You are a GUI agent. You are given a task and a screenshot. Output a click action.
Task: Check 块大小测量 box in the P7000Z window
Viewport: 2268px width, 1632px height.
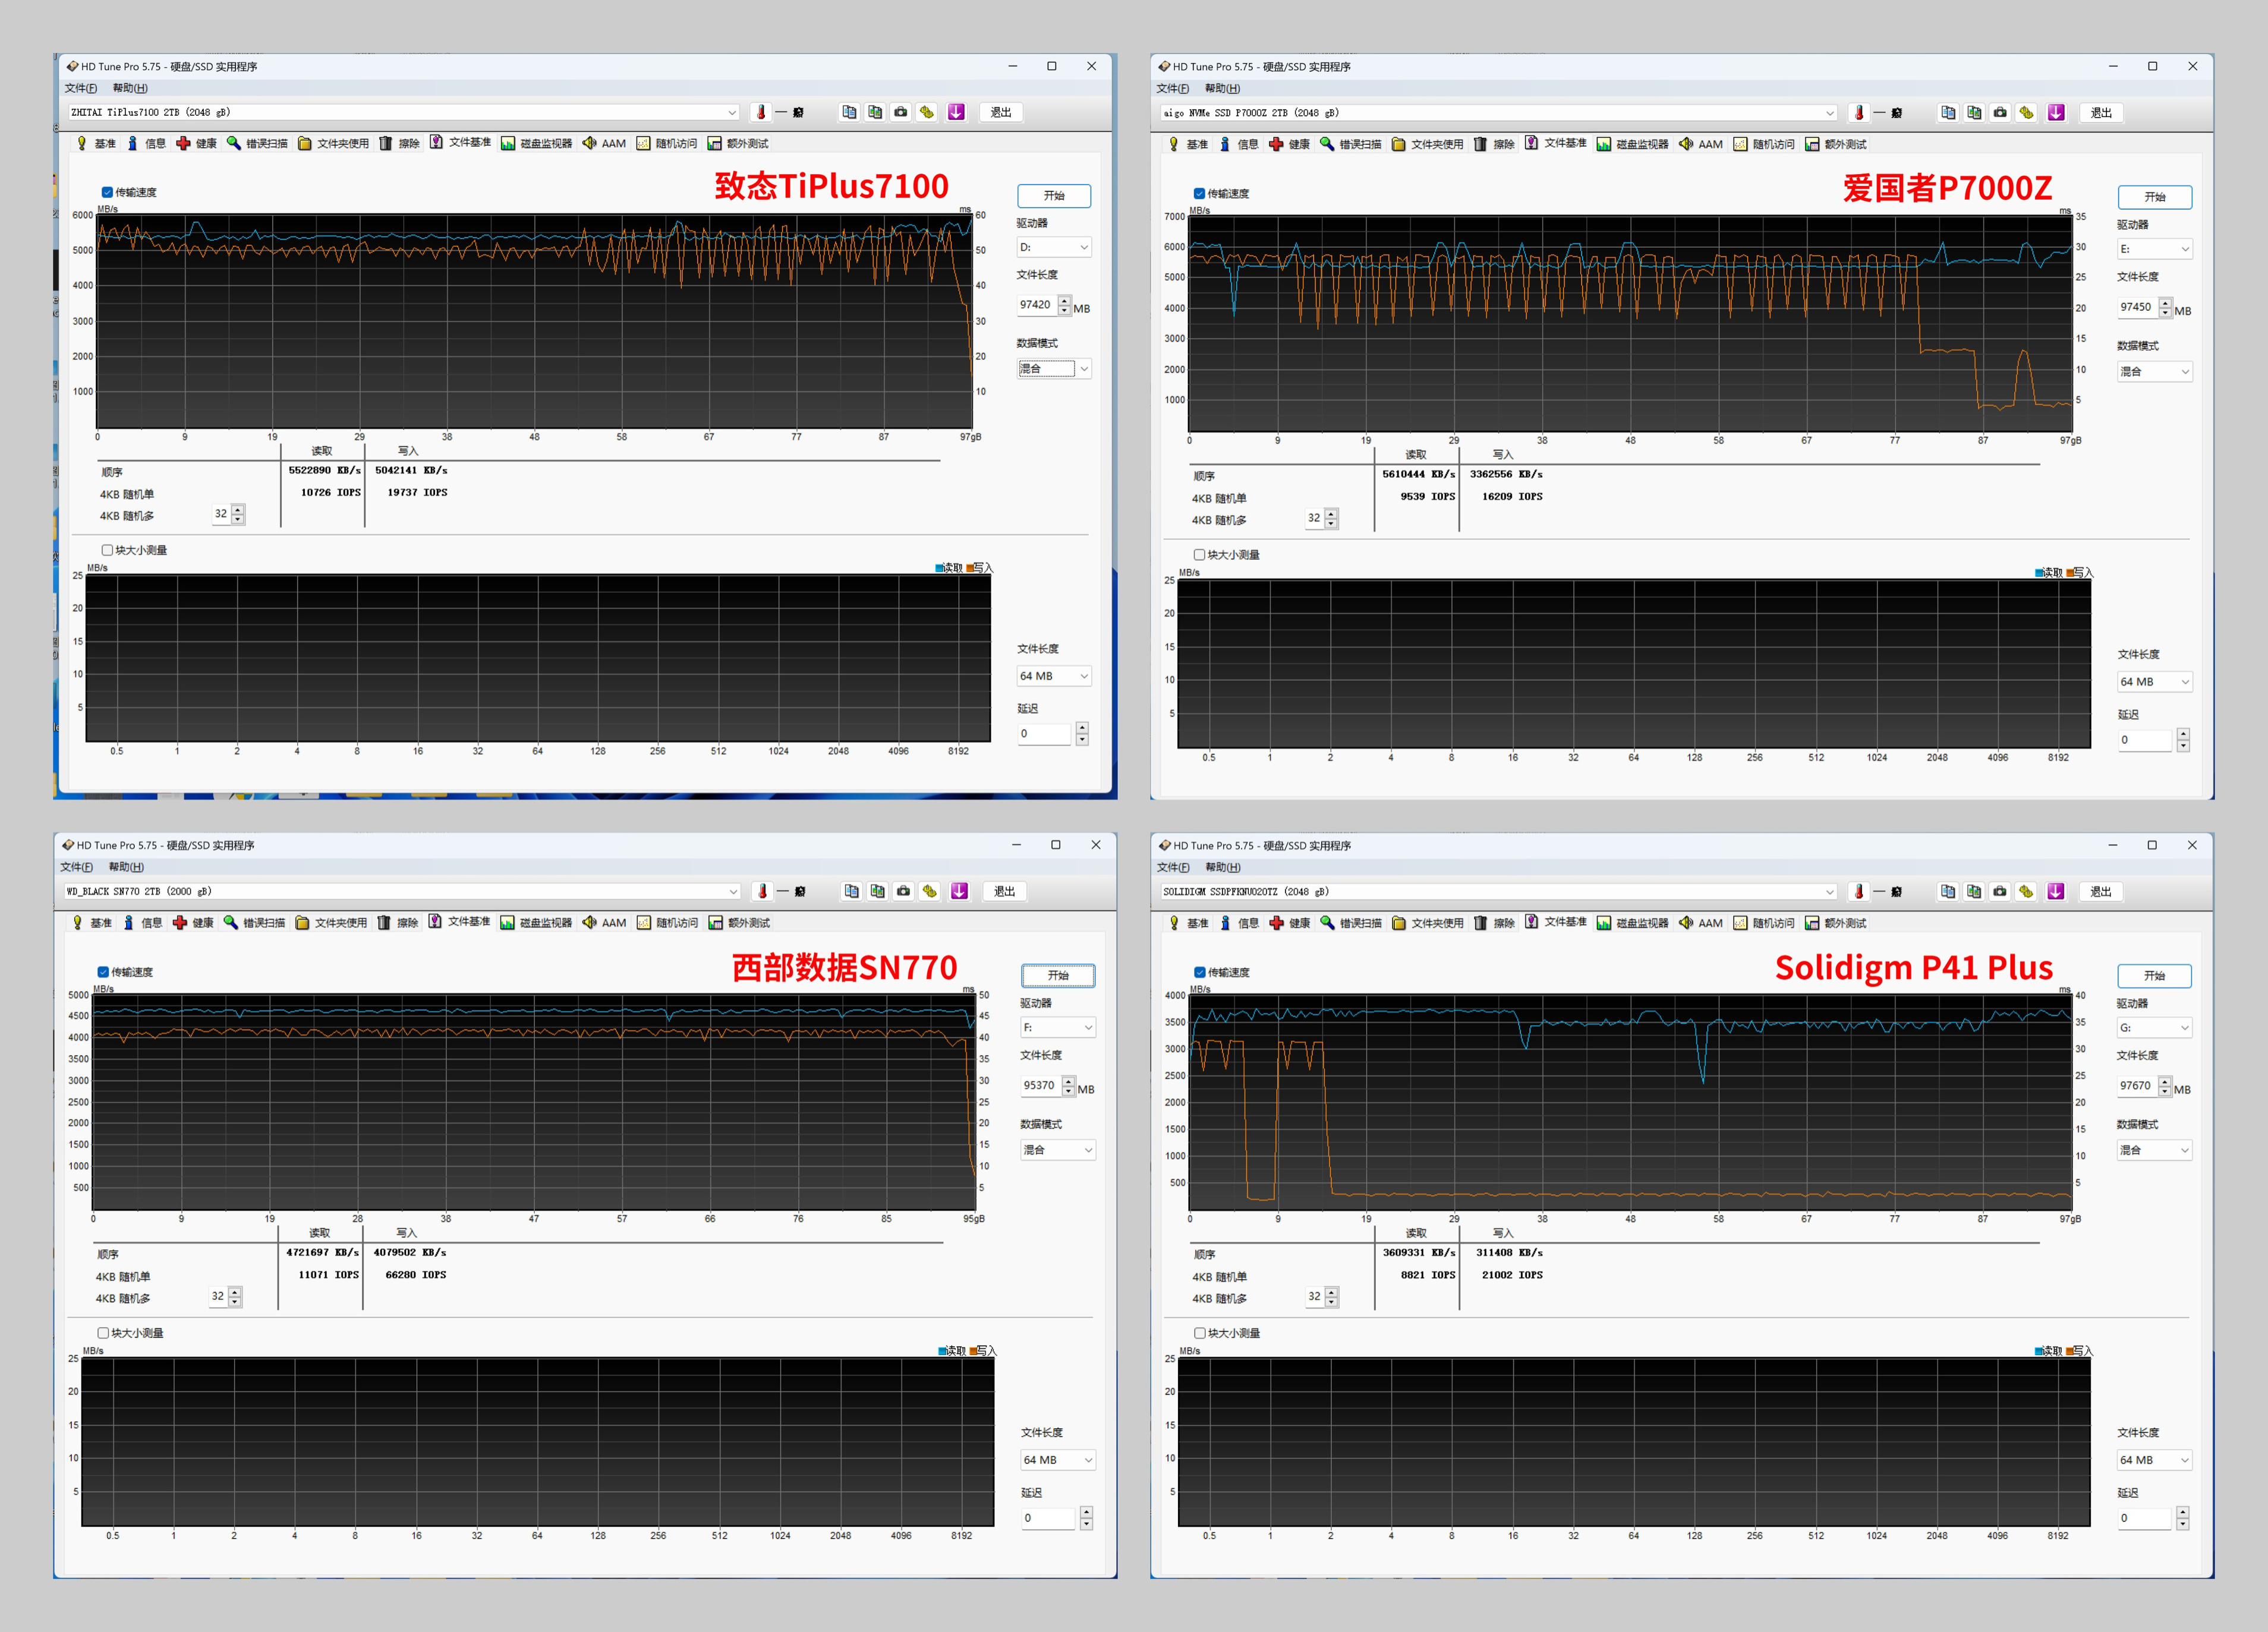[x=1199, y=555]
